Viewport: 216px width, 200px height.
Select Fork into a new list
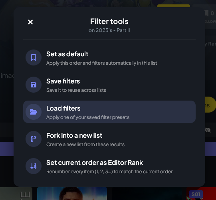tap(109, 139)
